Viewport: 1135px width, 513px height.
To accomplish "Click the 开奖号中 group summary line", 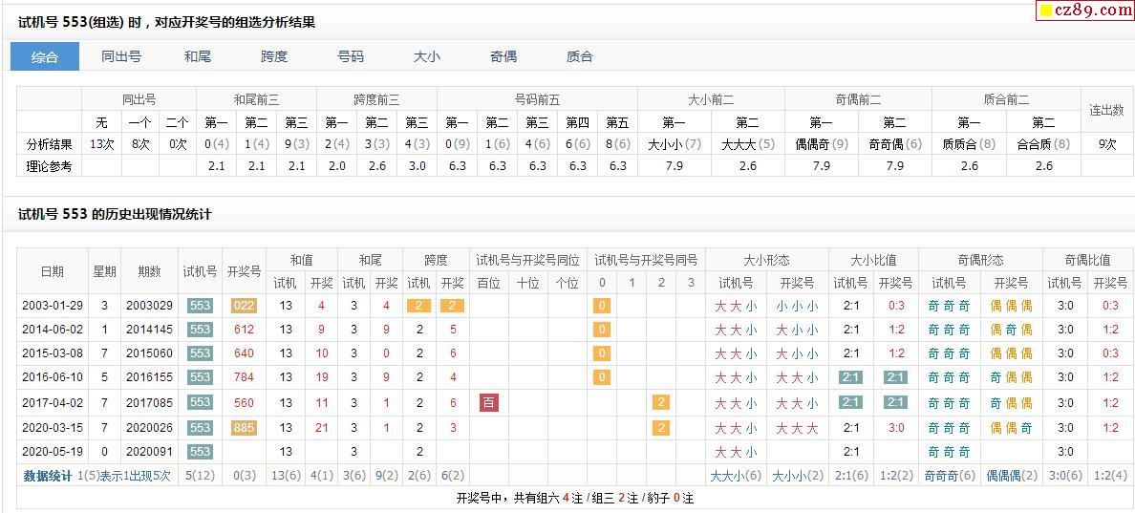I will pos(575,498).
